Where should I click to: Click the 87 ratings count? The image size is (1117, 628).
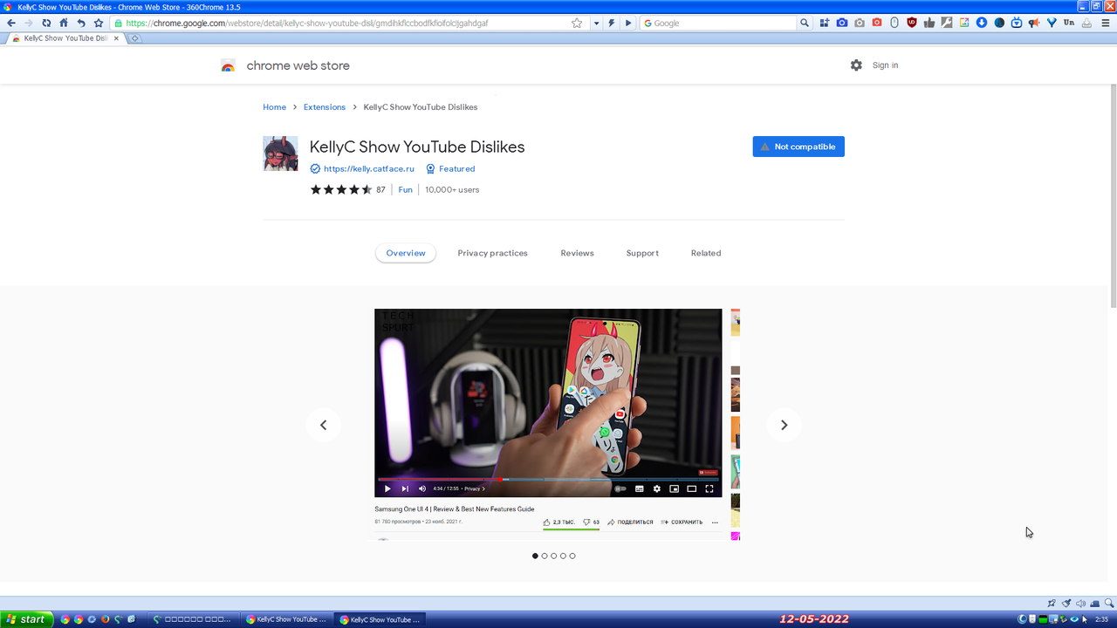click(x=380, y=189)
